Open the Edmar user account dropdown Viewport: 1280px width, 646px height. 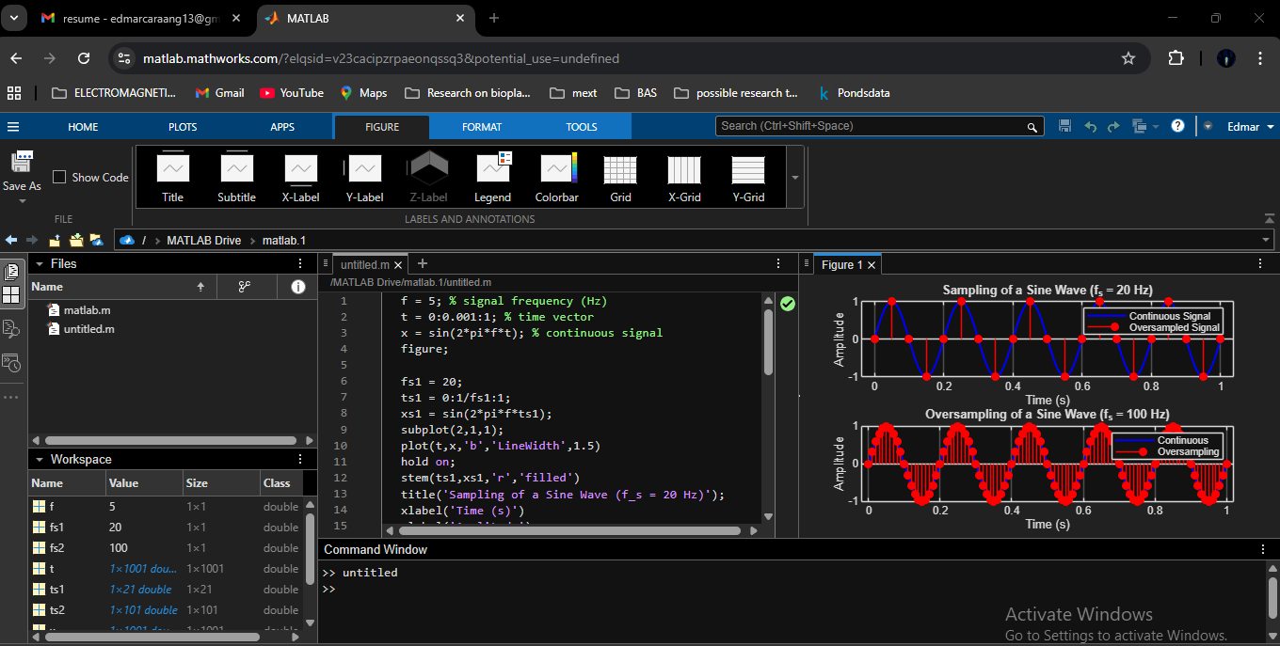click(x=1250, y=127)
